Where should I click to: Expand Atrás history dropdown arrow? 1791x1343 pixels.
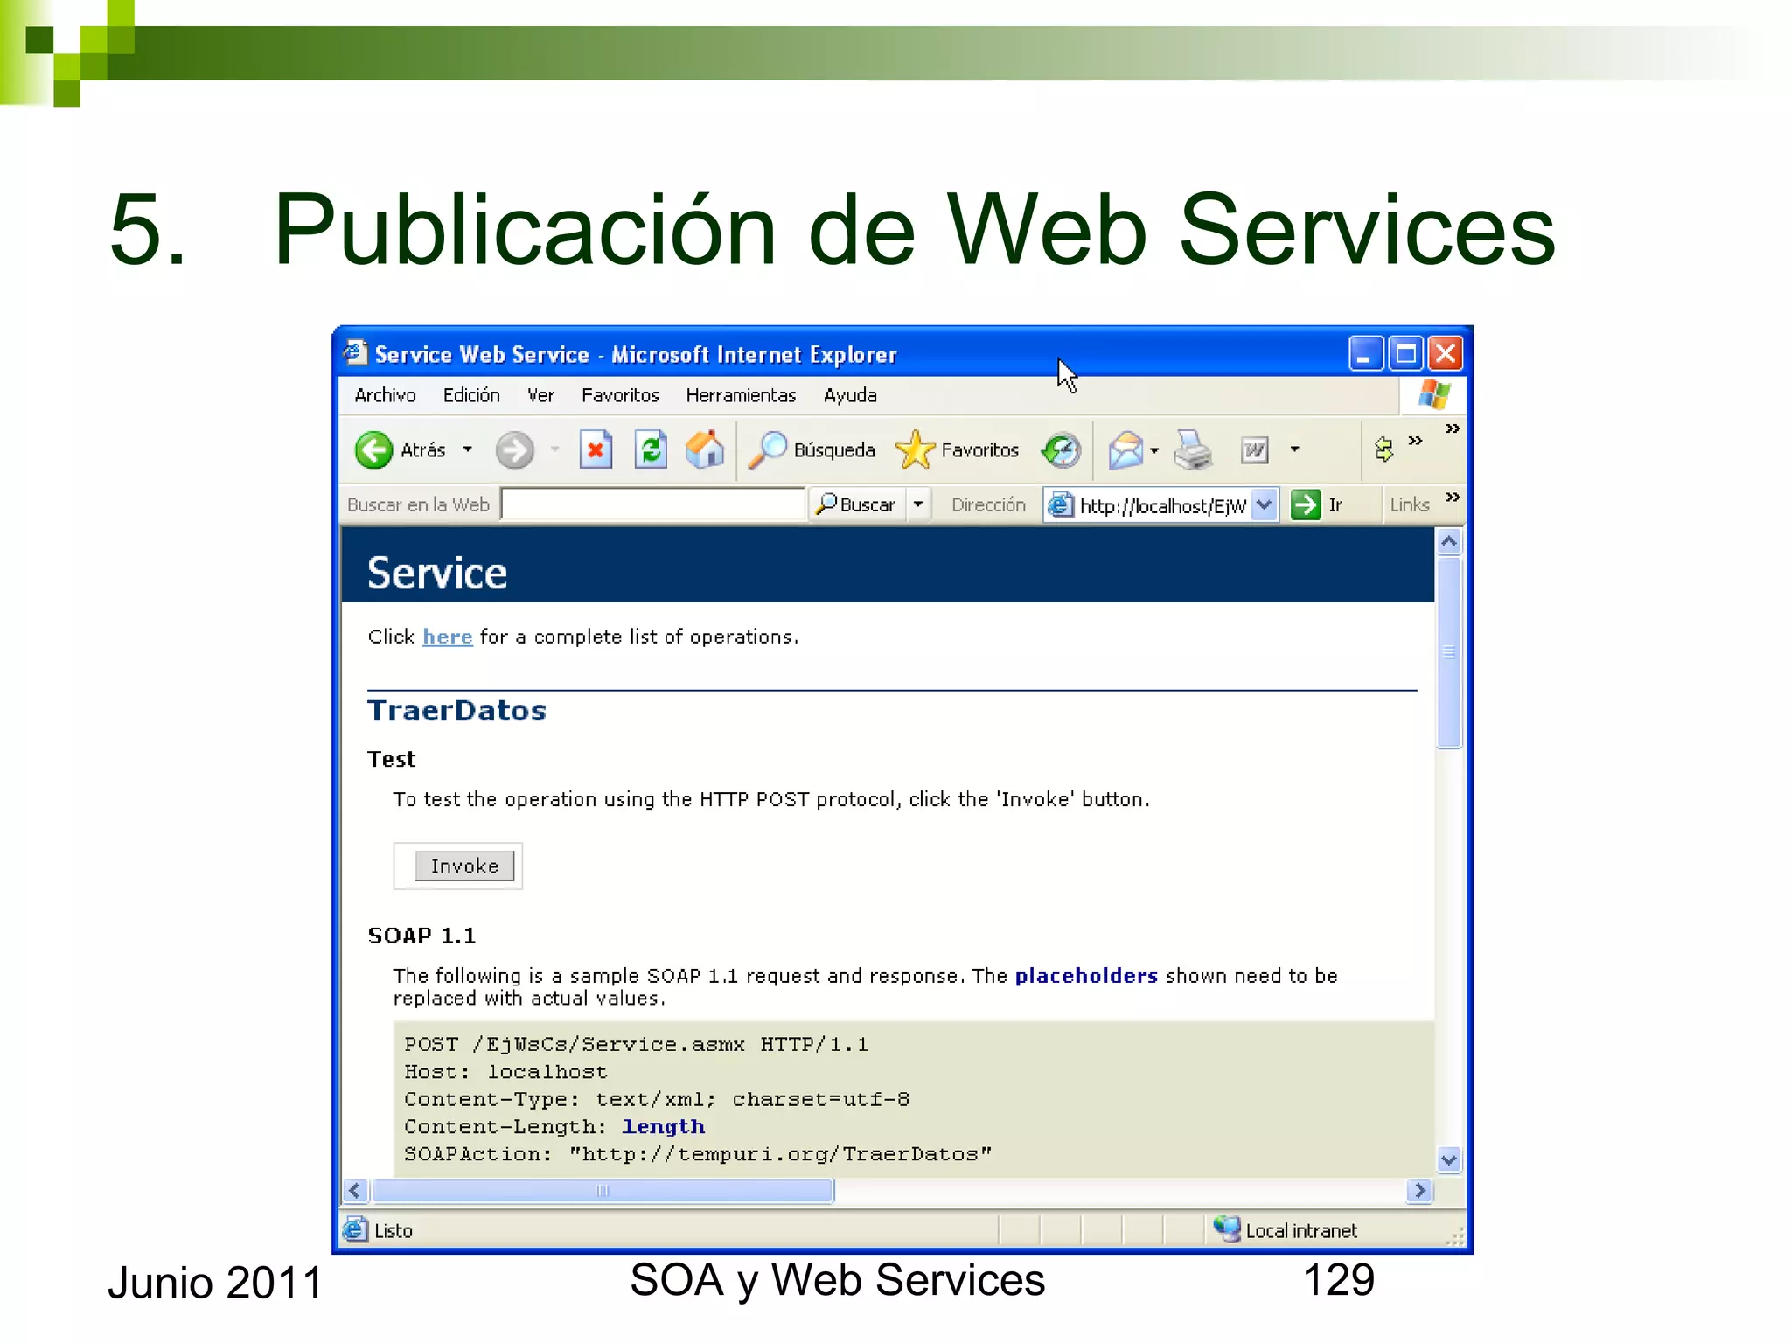pyautogui.click(x=468, y=449)
